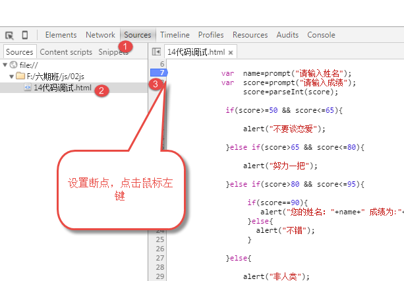Click the alert("不错") code line
This screenshot has width=404, height=281.
(285, 230)
